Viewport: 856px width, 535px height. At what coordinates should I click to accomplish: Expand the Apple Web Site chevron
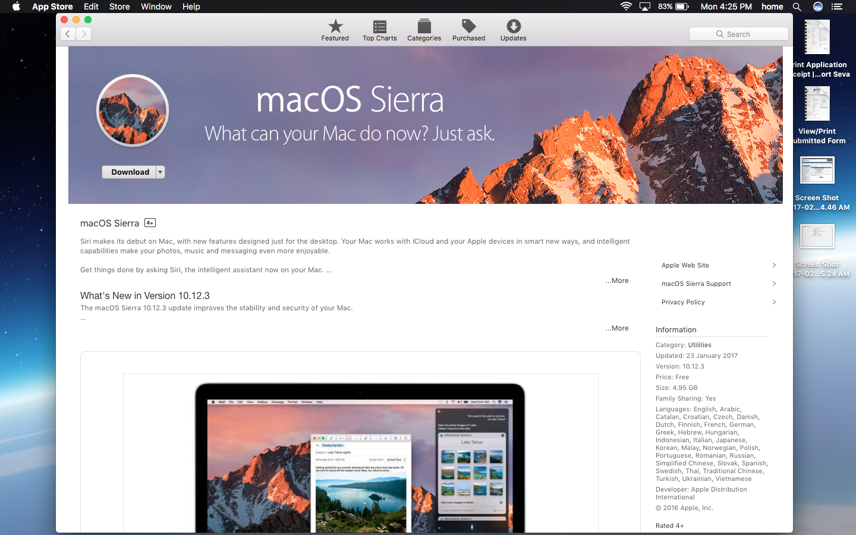(774, 265)
